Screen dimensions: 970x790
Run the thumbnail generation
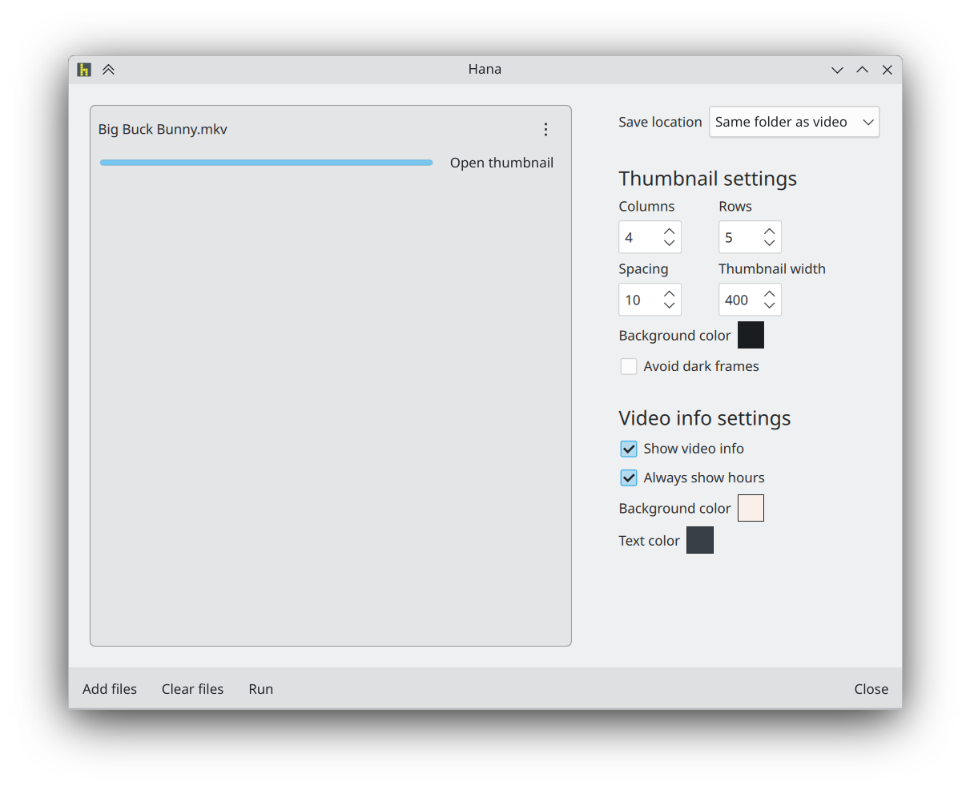(260, 688)
